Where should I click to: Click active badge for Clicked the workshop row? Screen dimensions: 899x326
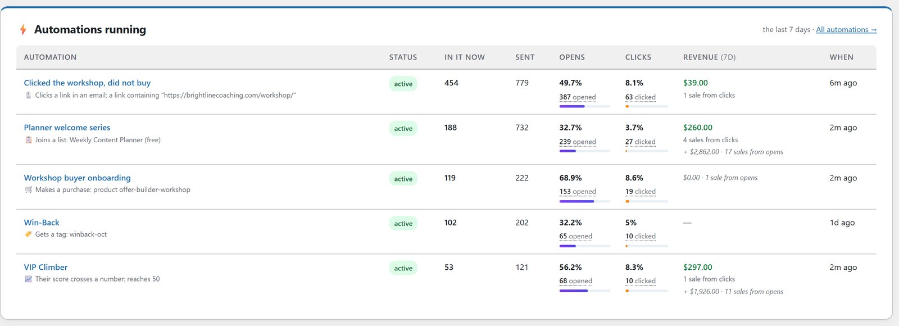coord(403,84)
